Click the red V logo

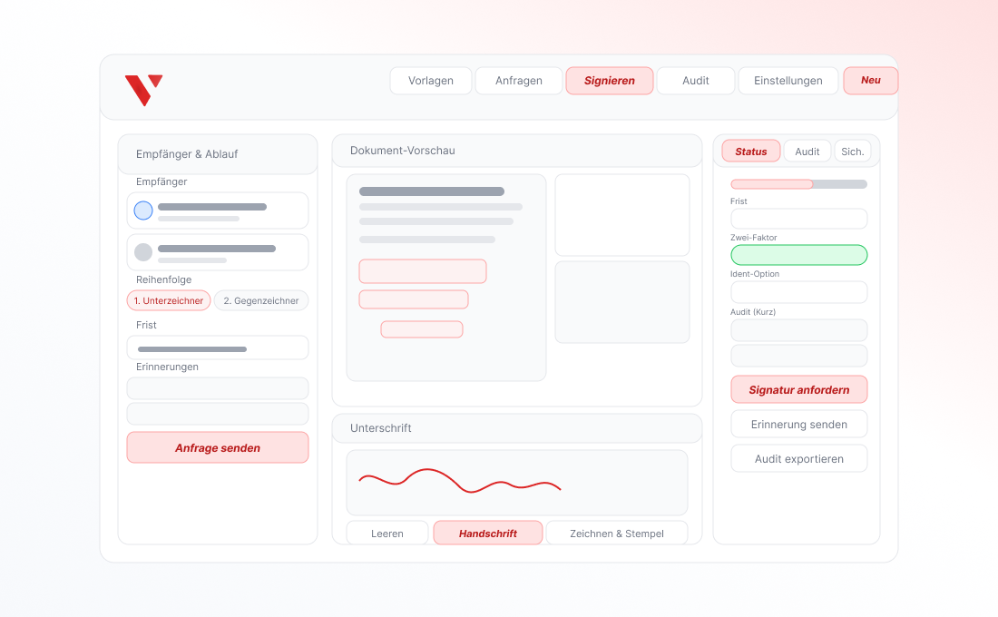[x=143, y=90]
